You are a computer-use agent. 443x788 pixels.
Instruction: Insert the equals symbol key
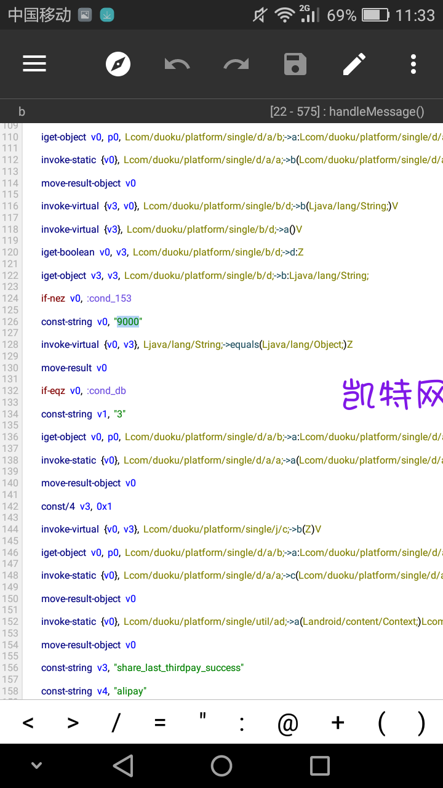click(x=160, y=723)
